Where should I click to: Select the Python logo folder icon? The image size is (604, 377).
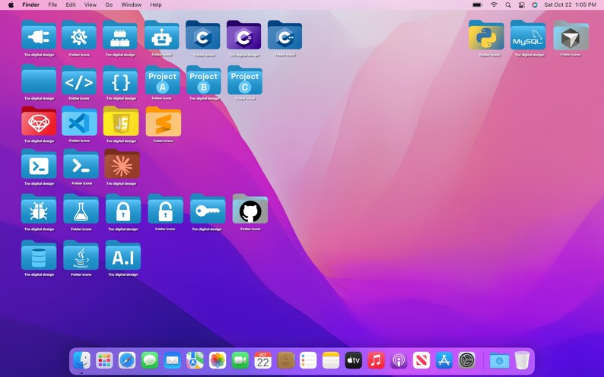[486, 35]
